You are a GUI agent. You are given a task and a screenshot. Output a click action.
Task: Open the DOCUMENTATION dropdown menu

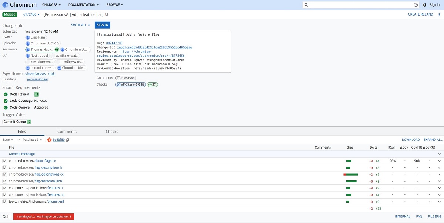coord(84,5)
